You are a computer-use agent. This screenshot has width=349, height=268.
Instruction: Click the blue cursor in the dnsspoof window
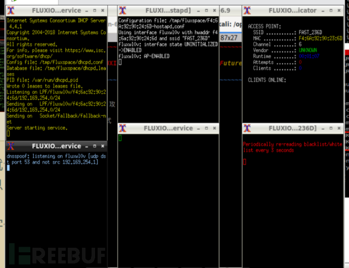click(x=8, y=168)
